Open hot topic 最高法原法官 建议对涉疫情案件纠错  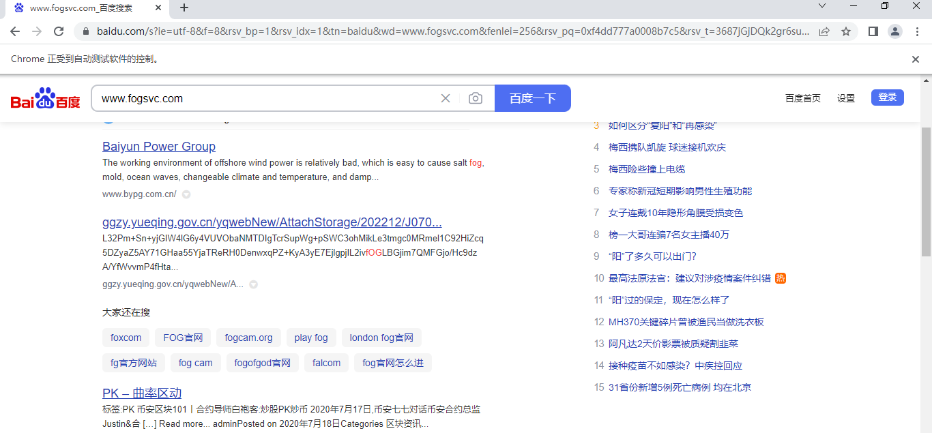[x=690, y=278]
